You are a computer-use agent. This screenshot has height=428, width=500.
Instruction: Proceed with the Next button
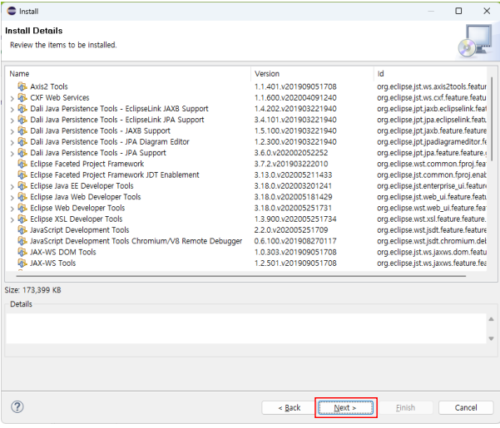(x=345, y=407)
